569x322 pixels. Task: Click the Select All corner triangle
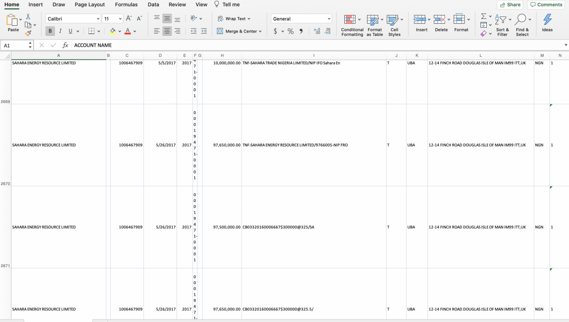point(5,55)
